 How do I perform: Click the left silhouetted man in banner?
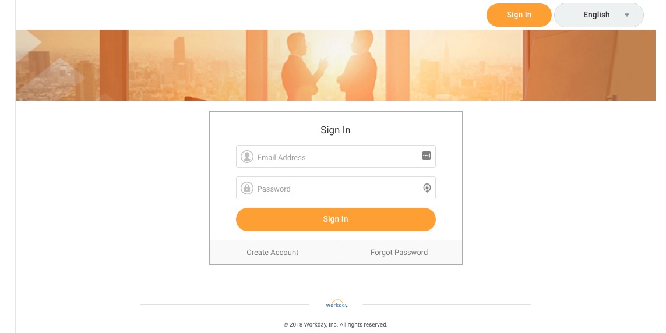tap(303, 66)
